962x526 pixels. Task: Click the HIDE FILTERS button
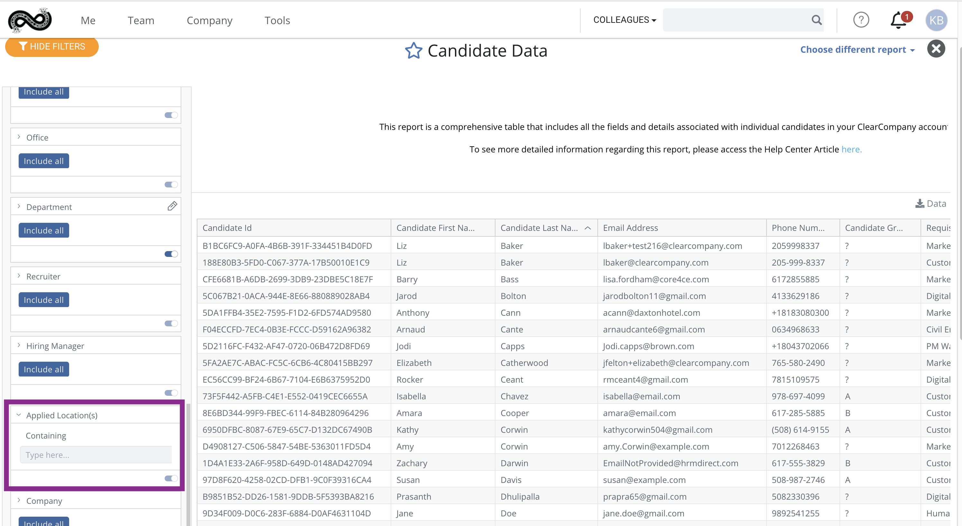click(x=52, y=47)
